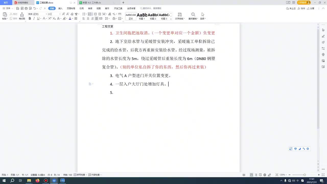Viewport: 327px width, 184px height.
Task: Open the Find and Replace magnifier
Action: [193, 15]
